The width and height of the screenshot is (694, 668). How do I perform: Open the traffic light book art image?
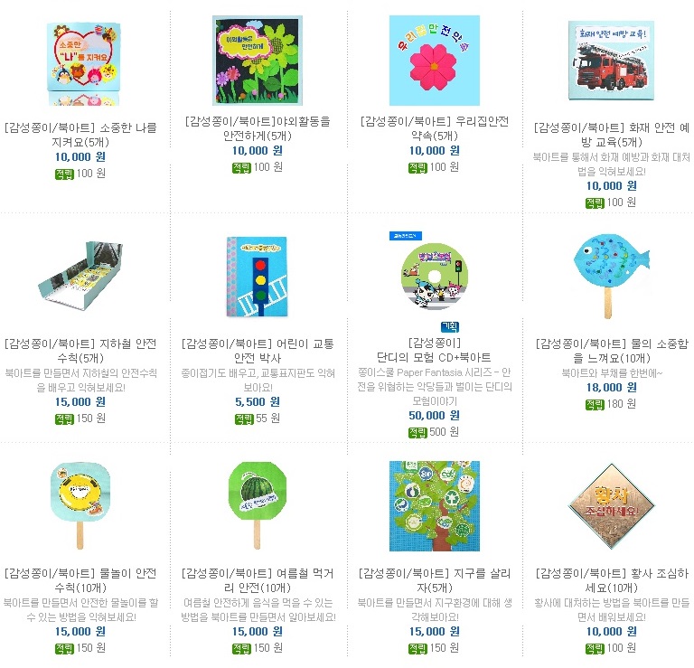point(258,277)
